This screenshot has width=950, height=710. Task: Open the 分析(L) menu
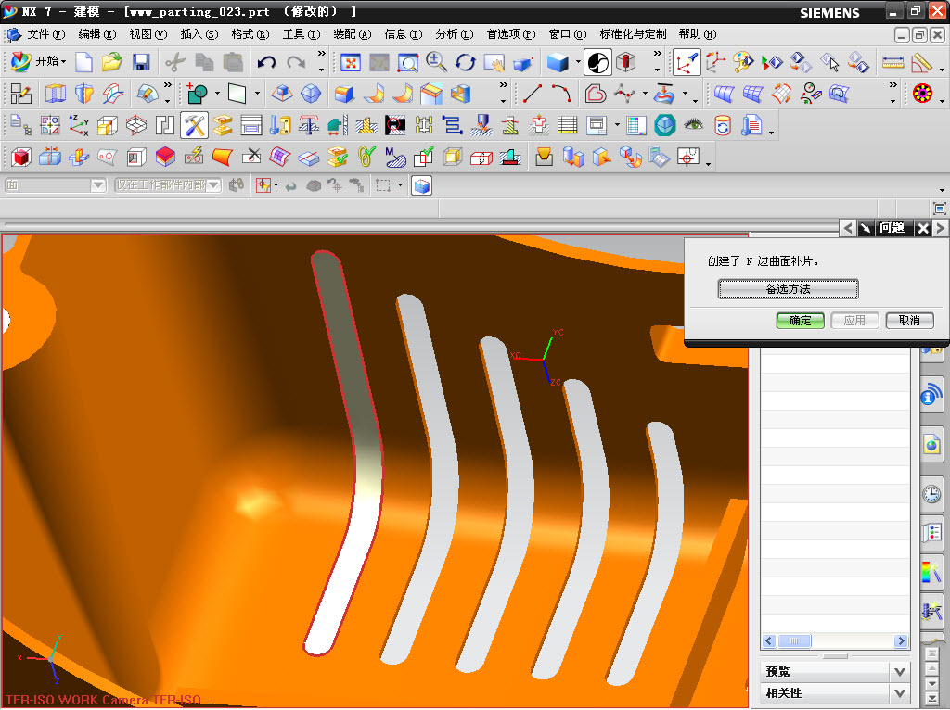pos(455,34)
